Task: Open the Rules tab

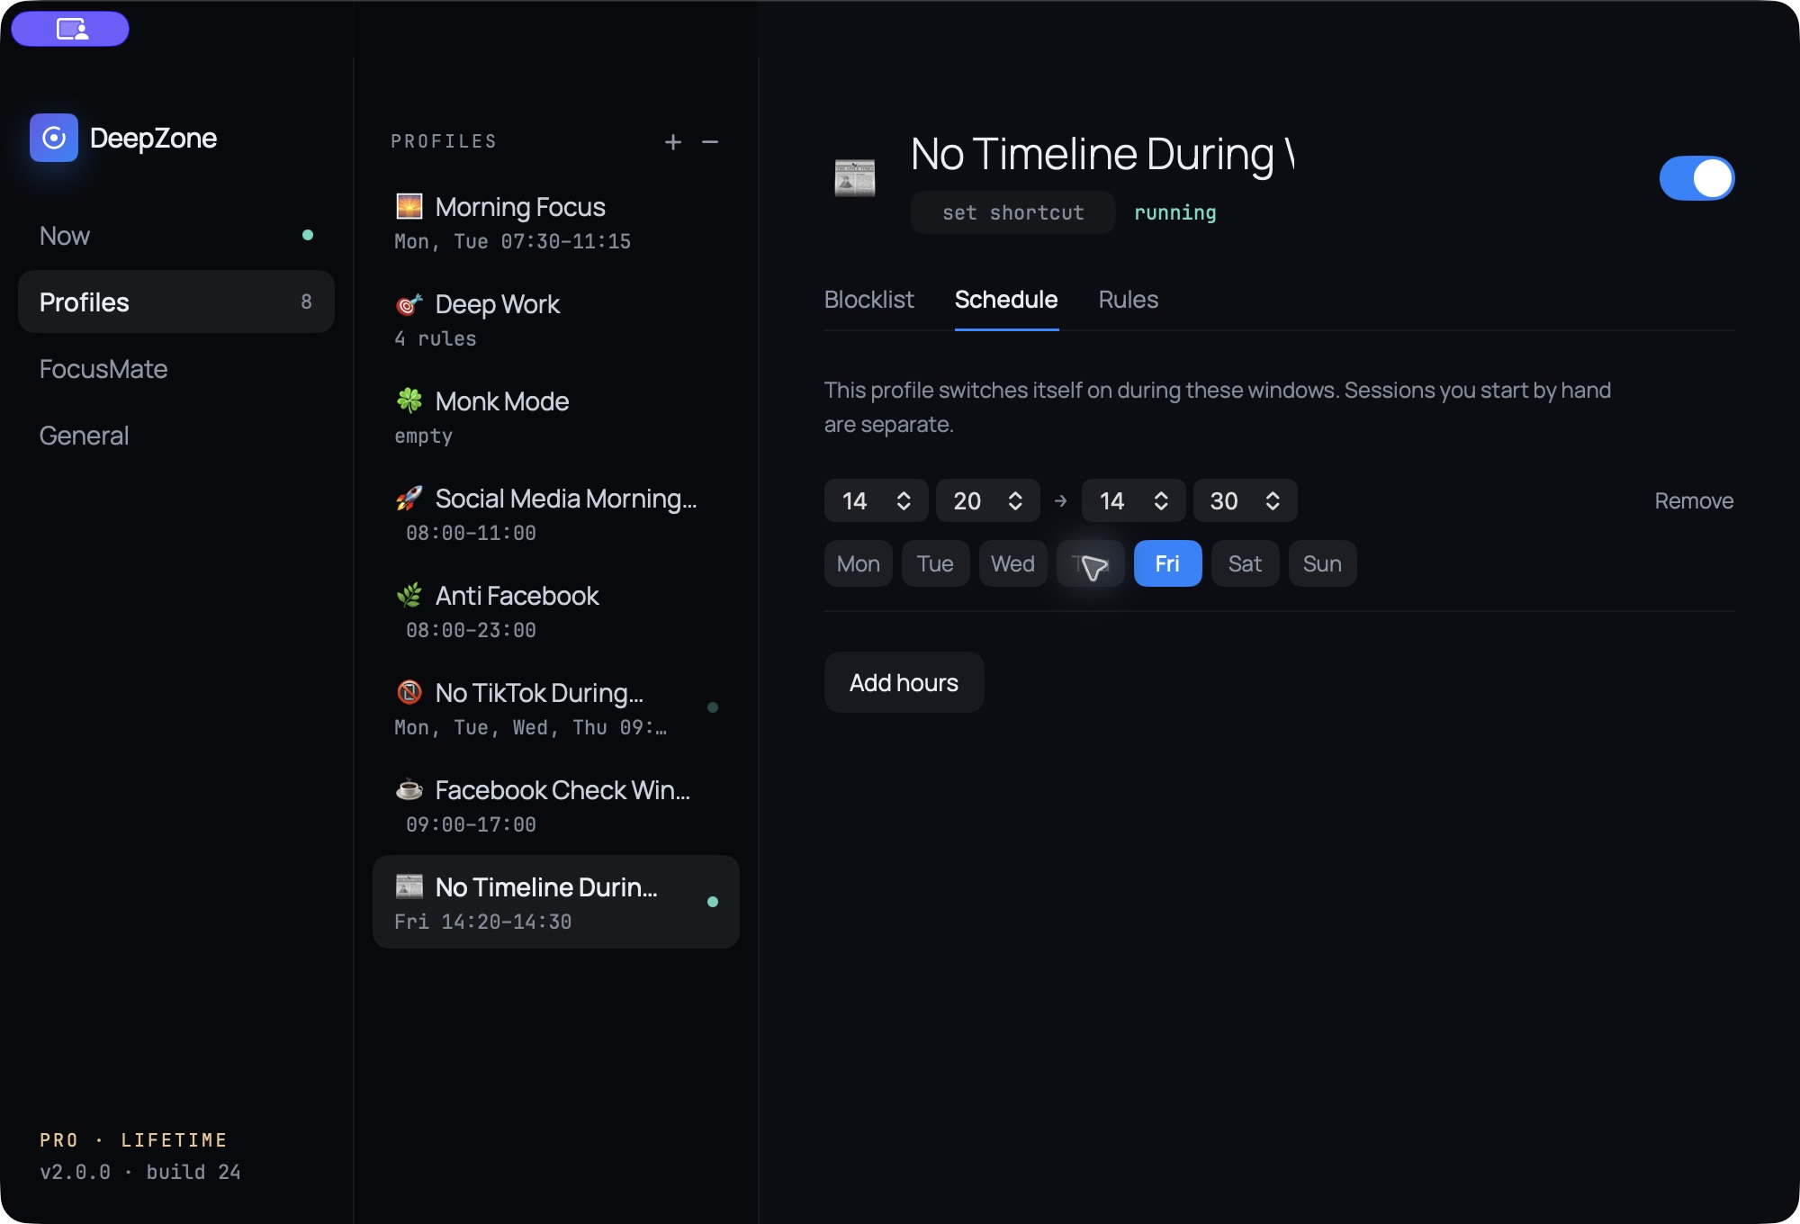Action: coord(1129,300)
